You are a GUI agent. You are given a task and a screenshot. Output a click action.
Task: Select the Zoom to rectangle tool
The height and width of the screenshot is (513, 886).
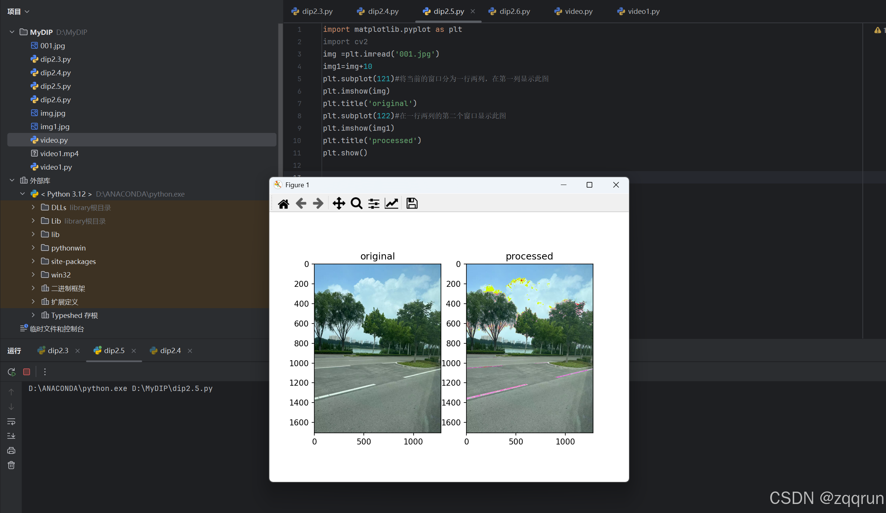click(356, 203)
